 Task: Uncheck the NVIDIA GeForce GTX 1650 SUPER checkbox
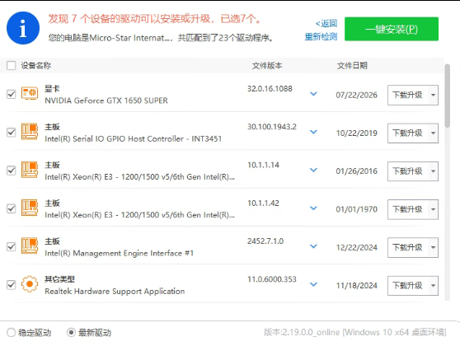(12, 94)
